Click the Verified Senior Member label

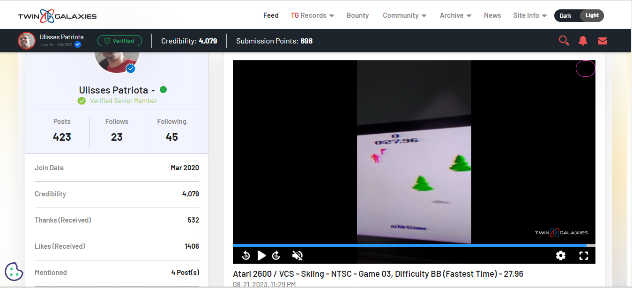point(123,101)
